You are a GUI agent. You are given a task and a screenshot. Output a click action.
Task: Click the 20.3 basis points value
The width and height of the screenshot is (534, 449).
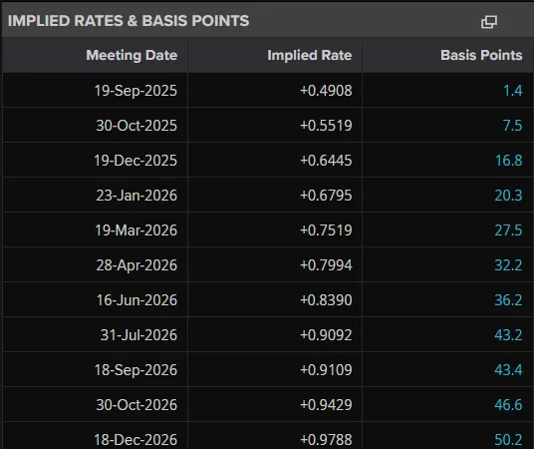point(508,196)
